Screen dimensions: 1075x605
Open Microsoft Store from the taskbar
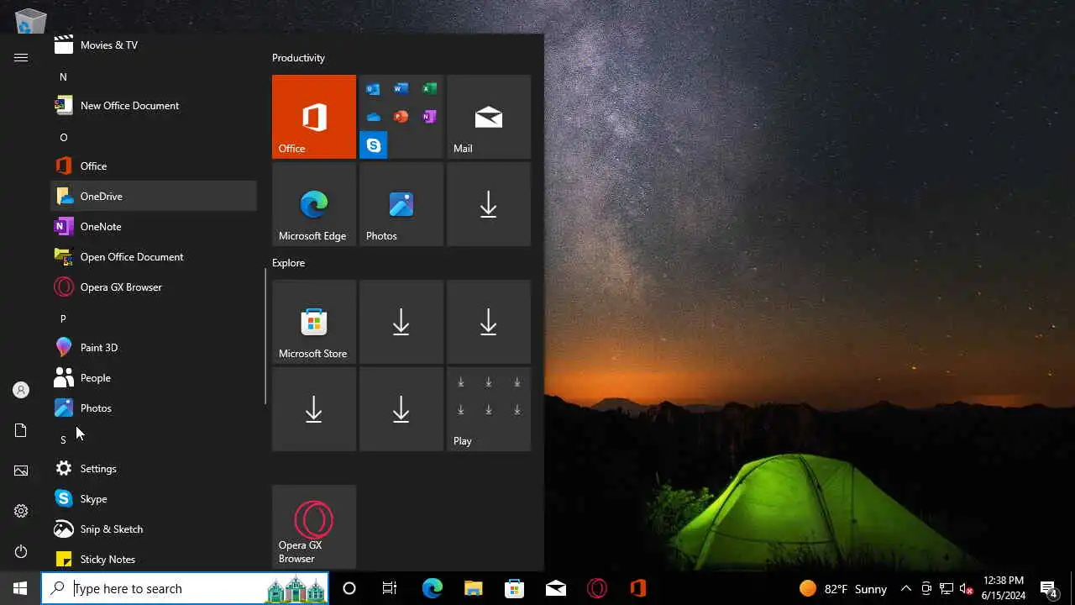click(514, 588)
